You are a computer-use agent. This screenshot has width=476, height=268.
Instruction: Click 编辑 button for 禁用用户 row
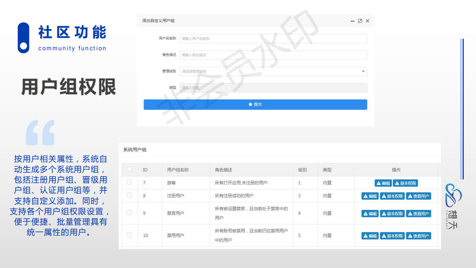click(370, 236)
